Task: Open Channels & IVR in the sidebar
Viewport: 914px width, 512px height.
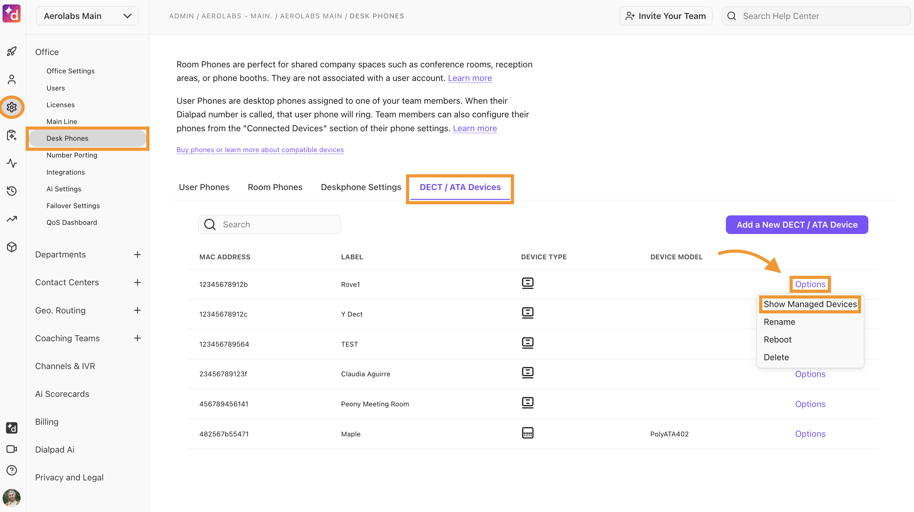Action: 65,366
